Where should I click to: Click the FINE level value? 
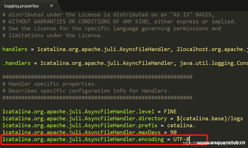[x=170, y=112]
